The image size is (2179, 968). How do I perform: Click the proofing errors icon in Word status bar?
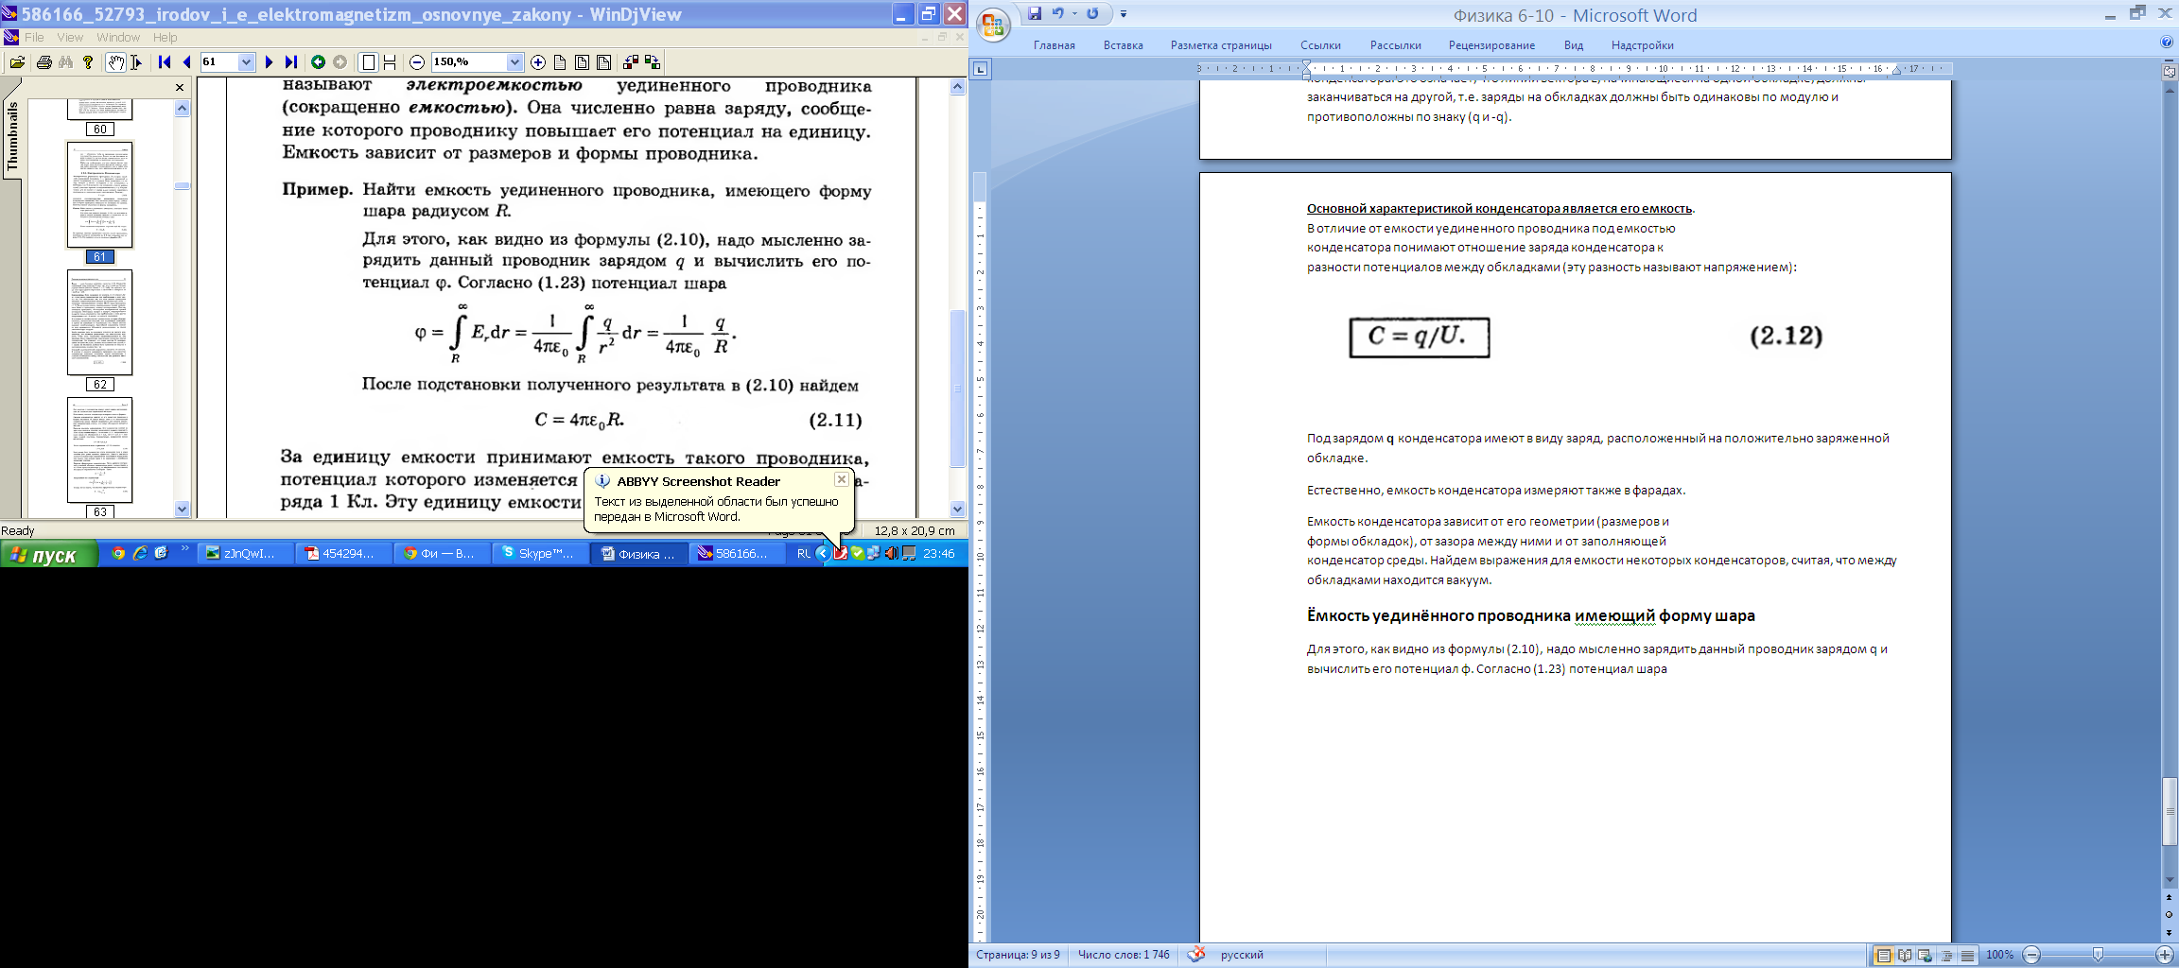click(1195, 955)
